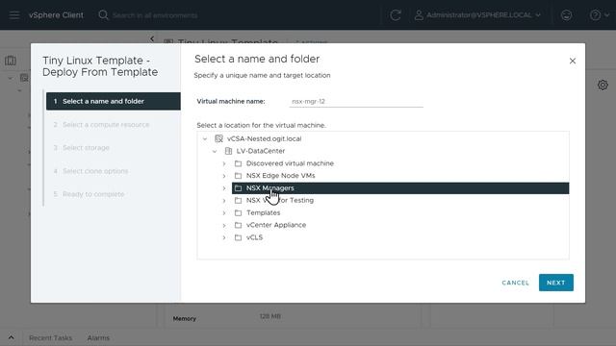Open the Administrator@VSPHERE.LOCAL account dropdown
This screenshot has width=616, height=346.
[x=477, y=15]
